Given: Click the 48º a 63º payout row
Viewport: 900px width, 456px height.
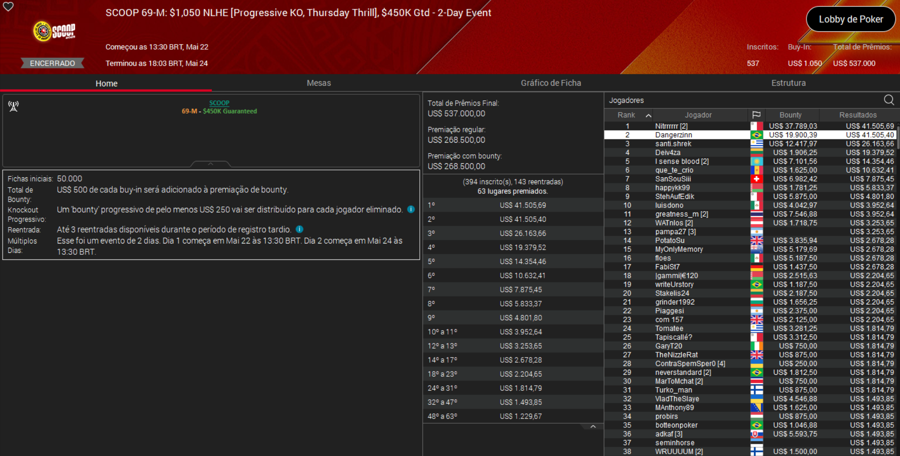Looking at the screenshot, I should [x=513, y=416].
